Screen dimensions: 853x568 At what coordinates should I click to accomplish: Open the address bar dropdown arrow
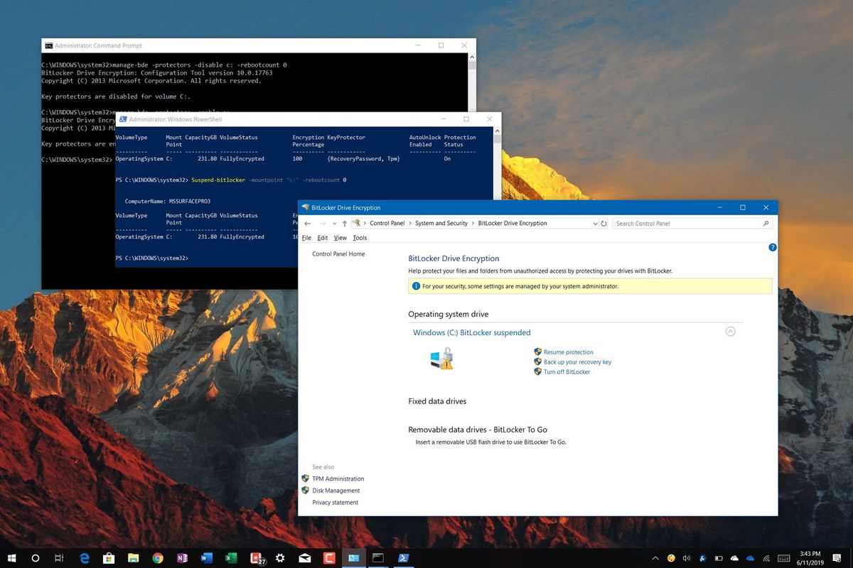595,223
